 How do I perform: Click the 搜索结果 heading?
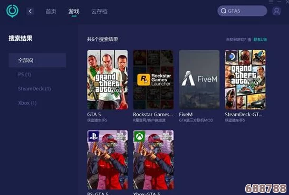[21, 38]
